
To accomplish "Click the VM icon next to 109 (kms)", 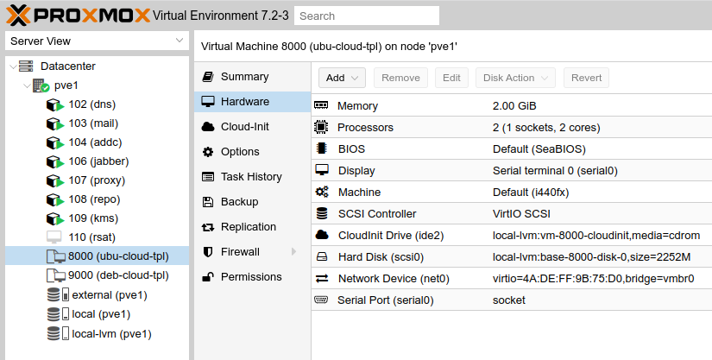I will 55,218.
